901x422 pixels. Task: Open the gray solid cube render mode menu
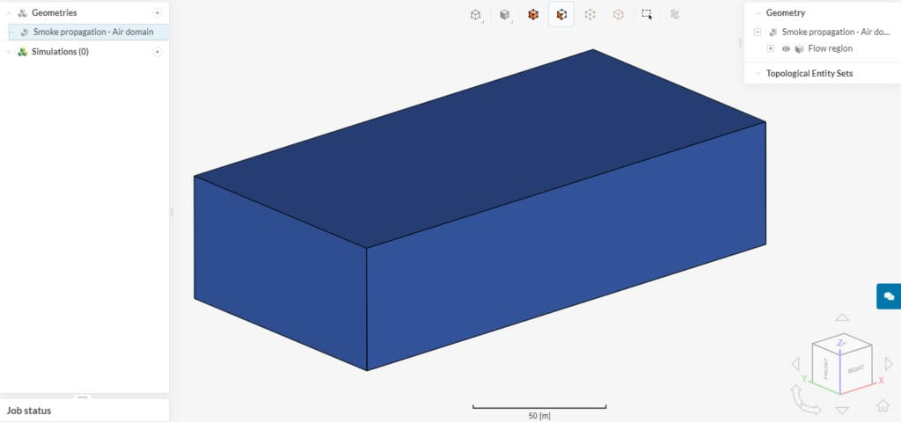tap(504, 15)
